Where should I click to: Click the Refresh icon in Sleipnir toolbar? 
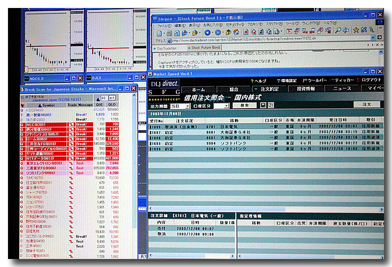click(x=261, y=32)
